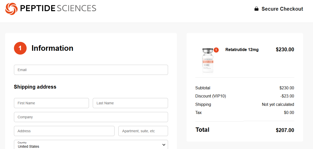Open the Retatrutide vial product thumbnail

[208, 60]
